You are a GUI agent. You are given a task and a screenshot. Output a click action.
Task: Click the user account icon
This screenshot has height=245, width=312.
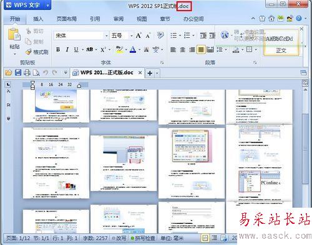(x=290, y=19)
